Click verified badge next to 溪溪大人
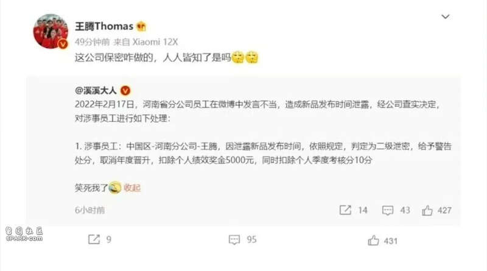This screenshot has height=271, width=487. tap(125, 91)
